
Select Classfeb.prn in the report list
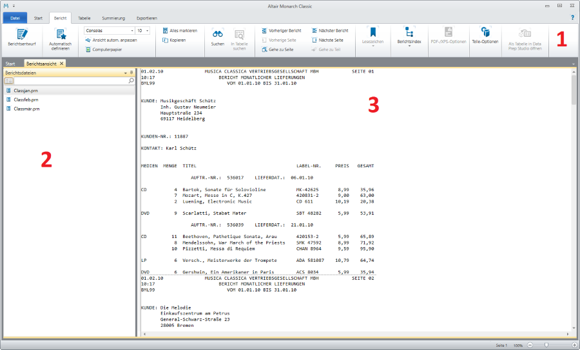[26, 100]
